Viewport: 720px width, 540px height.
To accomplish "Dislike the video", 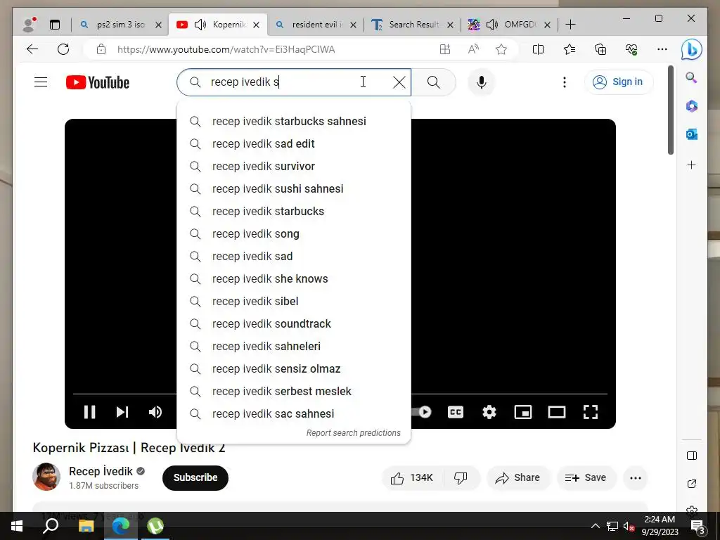I will click(461, 477).
